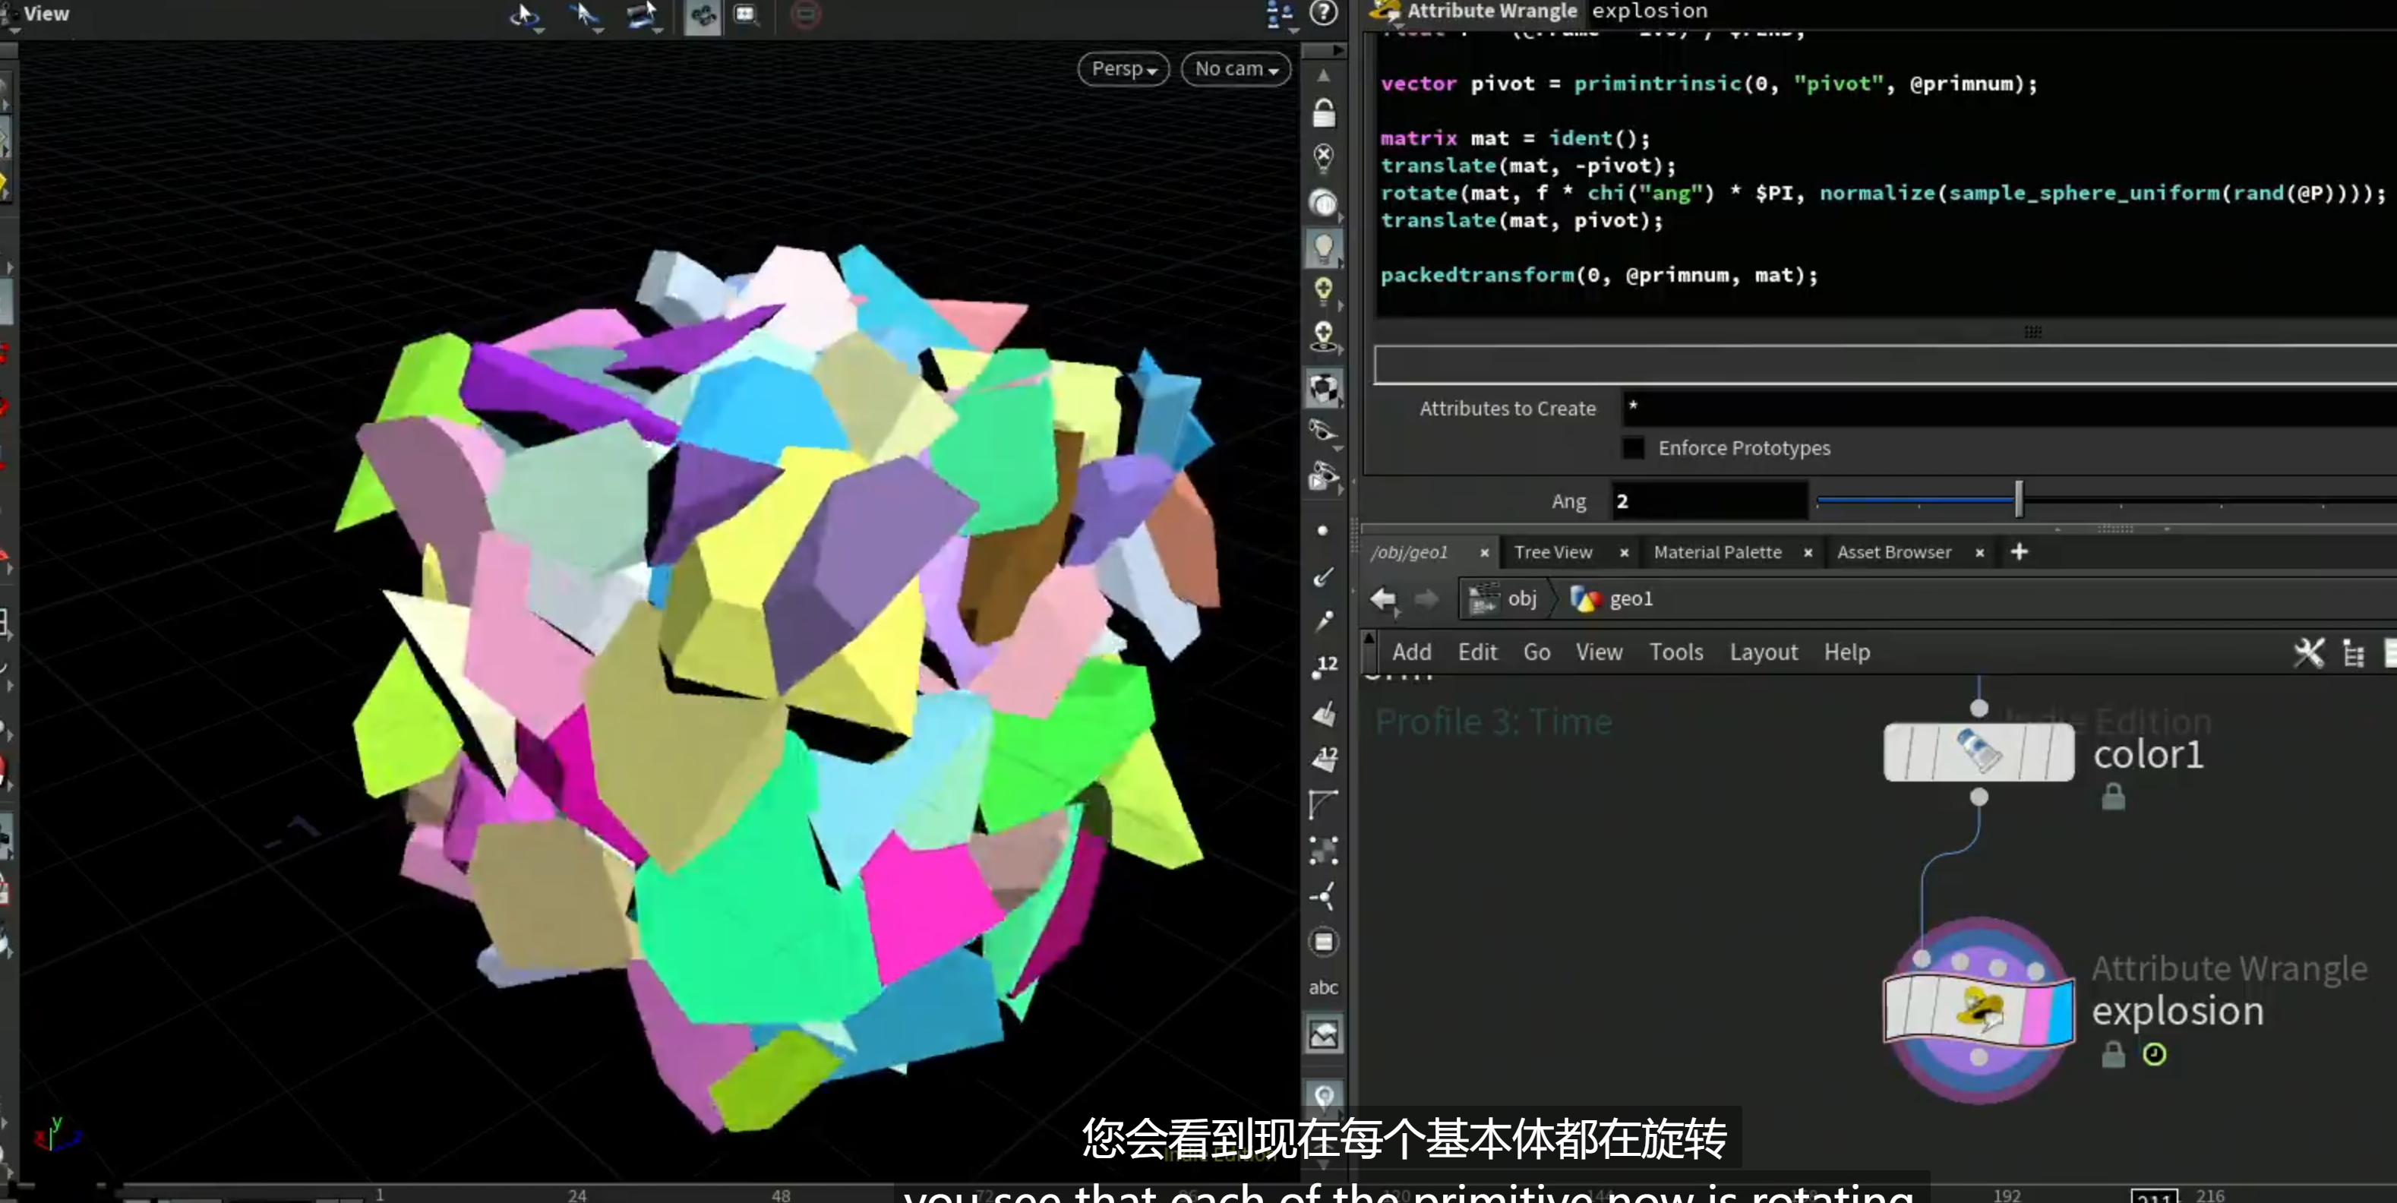Open the Edit menu in network editor
This screenshot has width=2397, height=1203.
pos(1476,652)
